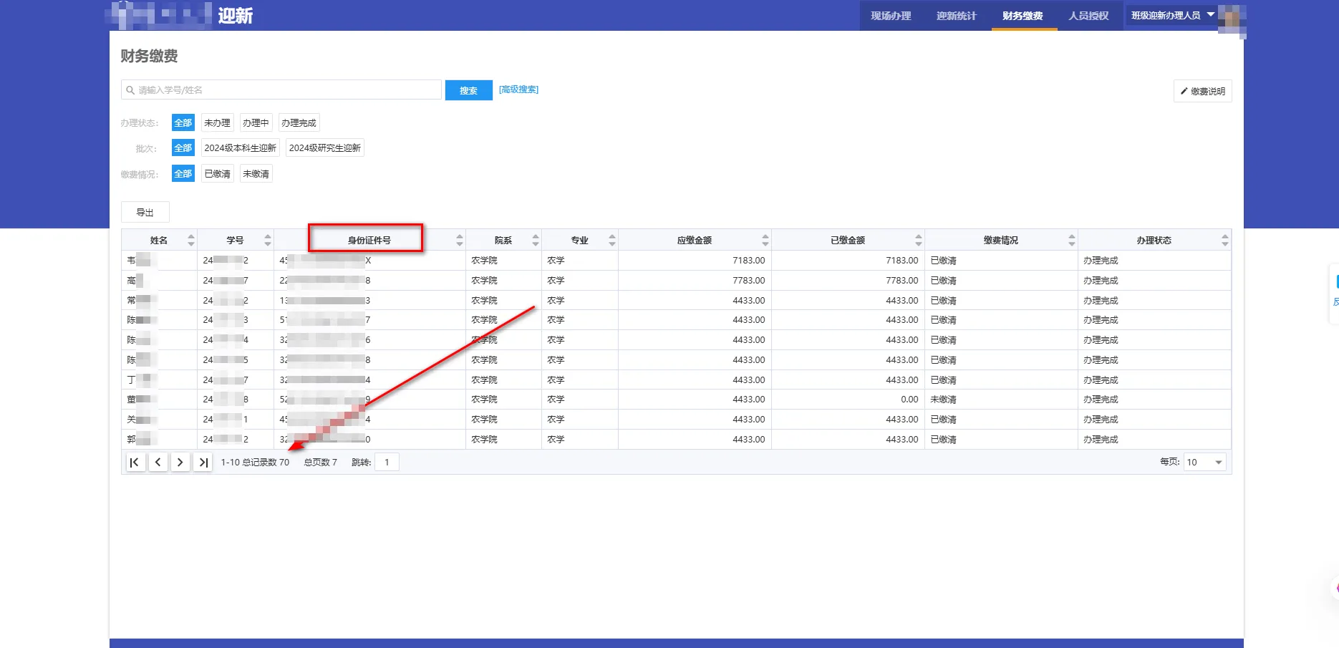
Task: Click the pencil icon on 缴费说明
Action: coord(1185,91)
